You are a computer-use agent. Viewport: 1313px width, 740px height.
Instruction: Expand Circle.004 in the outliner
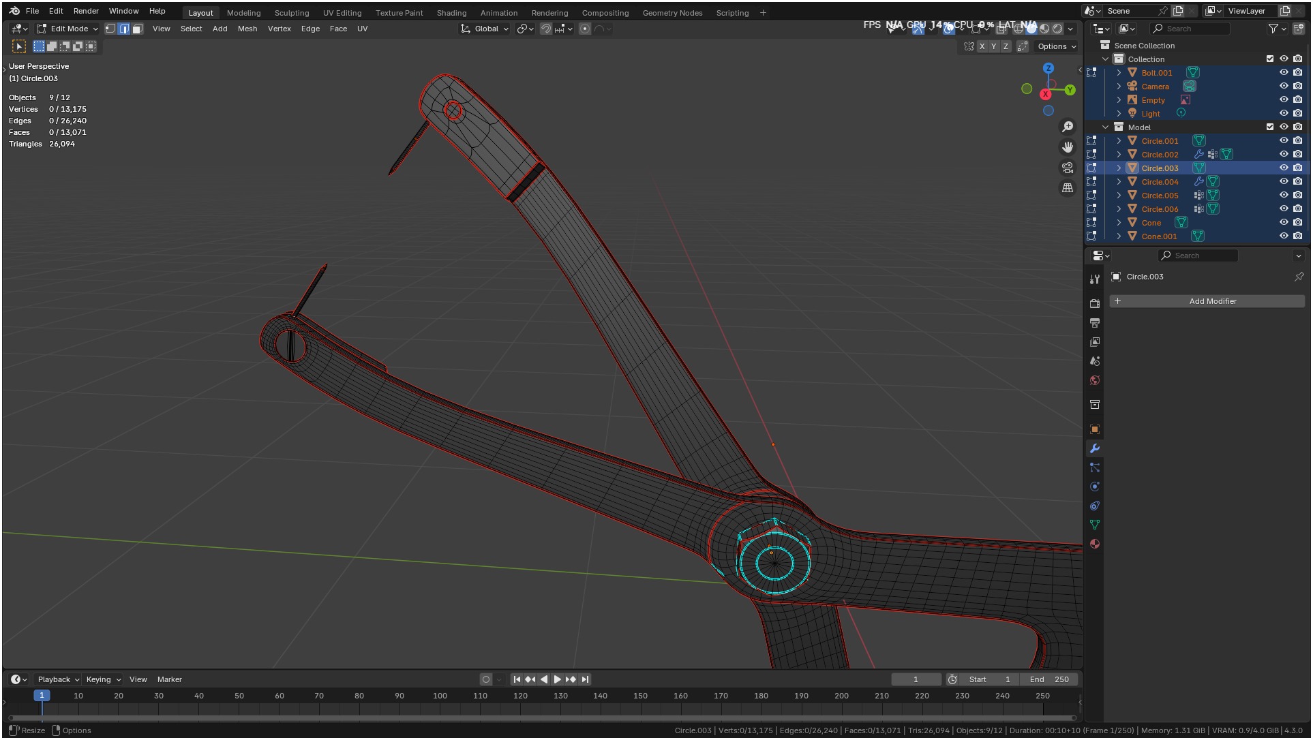1119,182
